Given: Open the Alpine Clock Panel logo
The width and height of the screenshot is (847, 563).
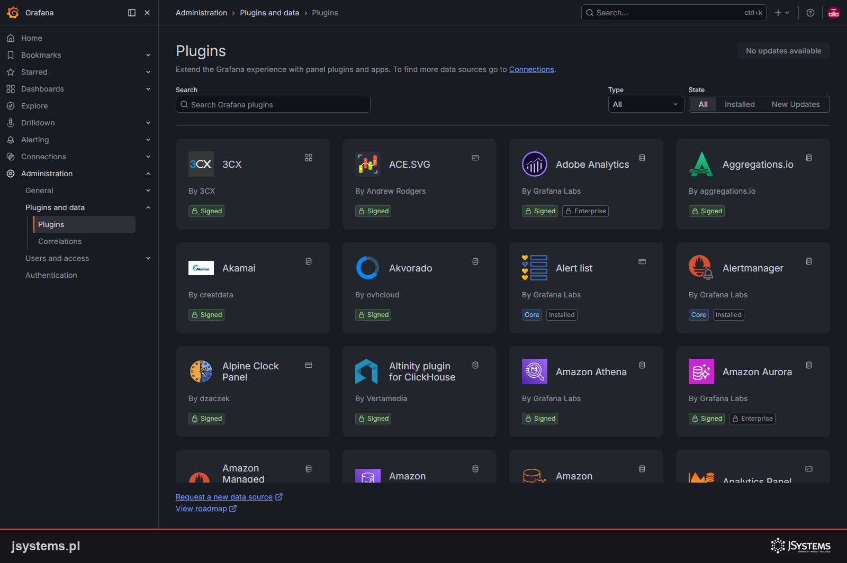Looking at the screenshot, I should click(201, 371).
